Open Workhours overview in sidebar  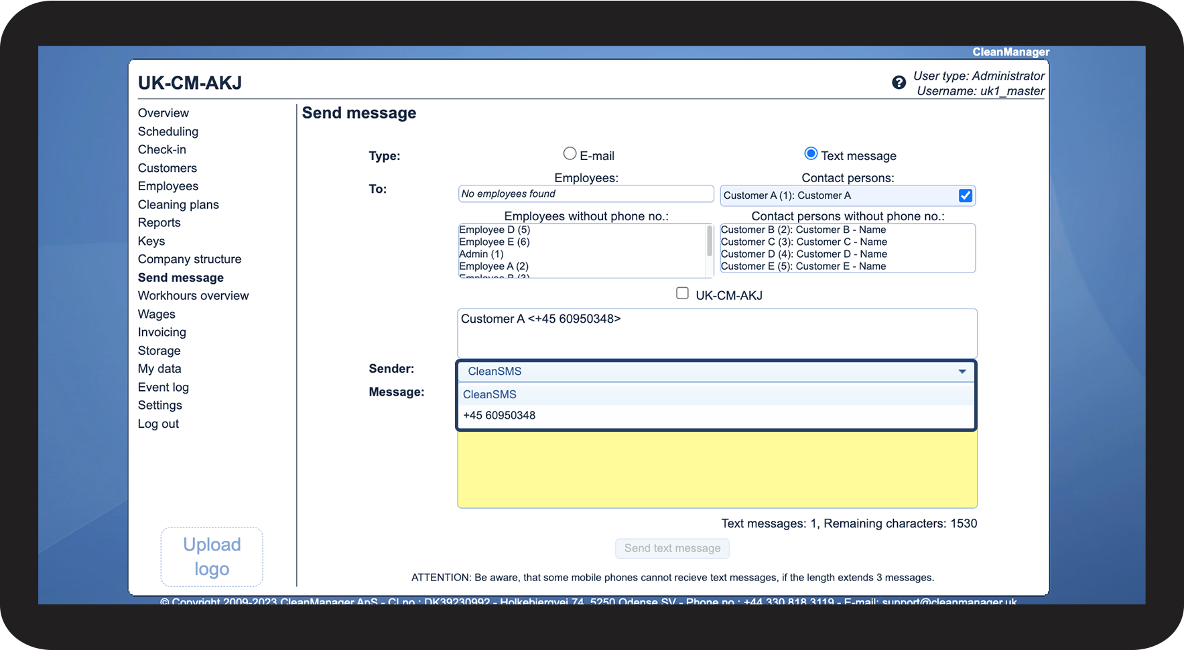(193, 296)
